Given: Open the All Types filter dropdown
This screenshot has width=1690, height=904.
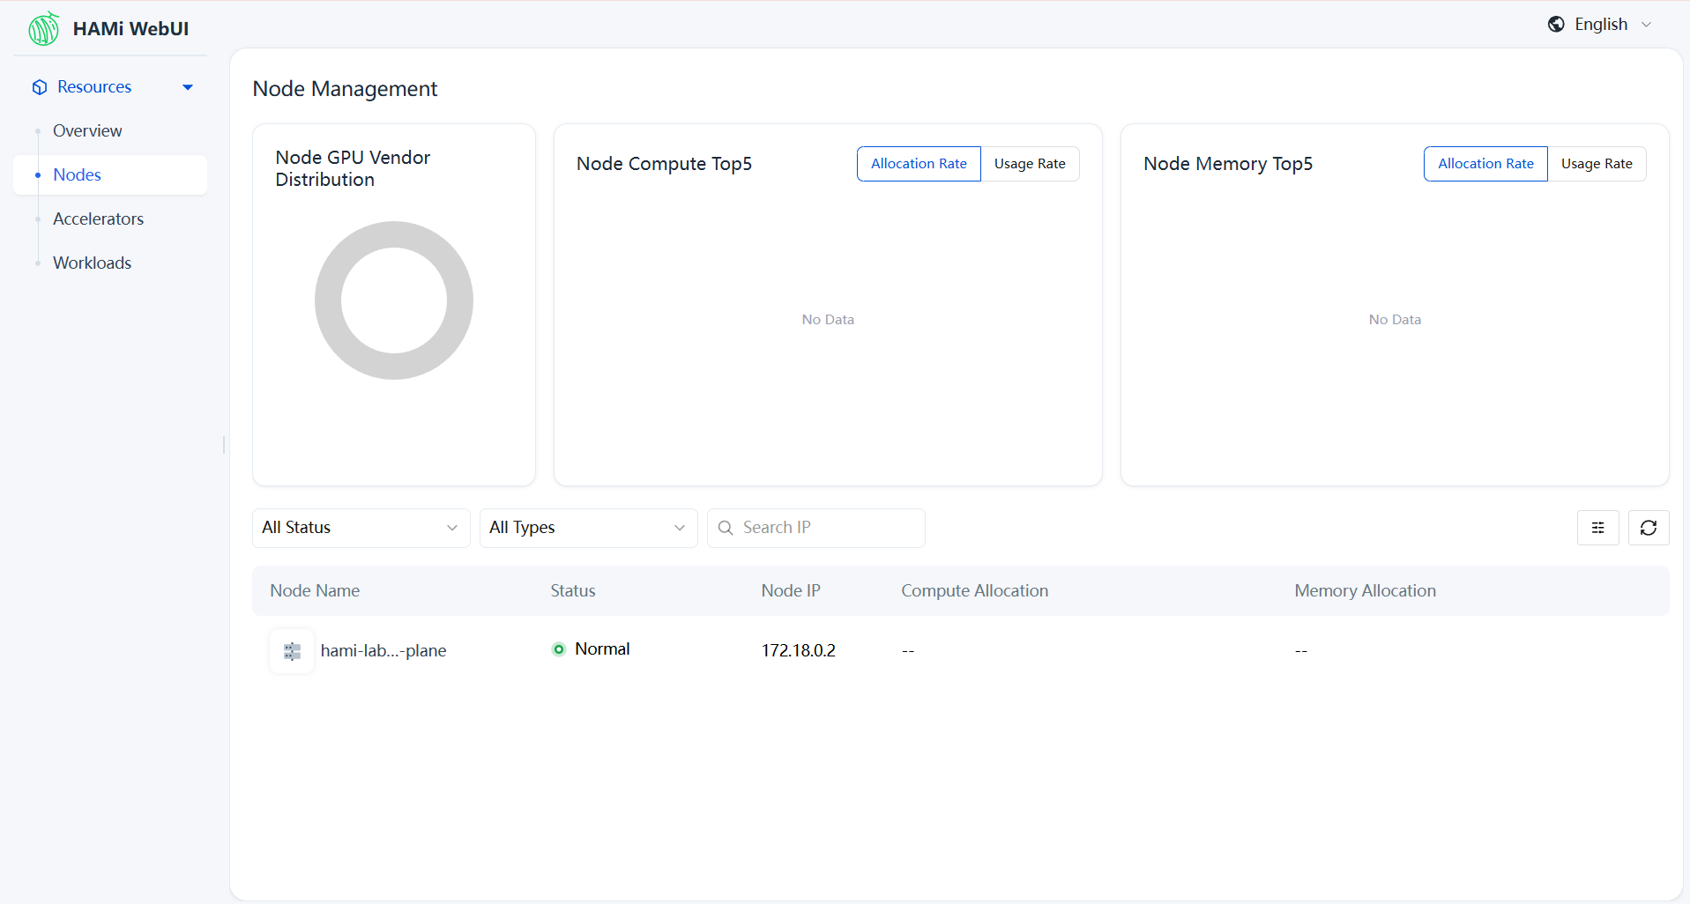Looking at the screenshot, I should pos(588,528).
